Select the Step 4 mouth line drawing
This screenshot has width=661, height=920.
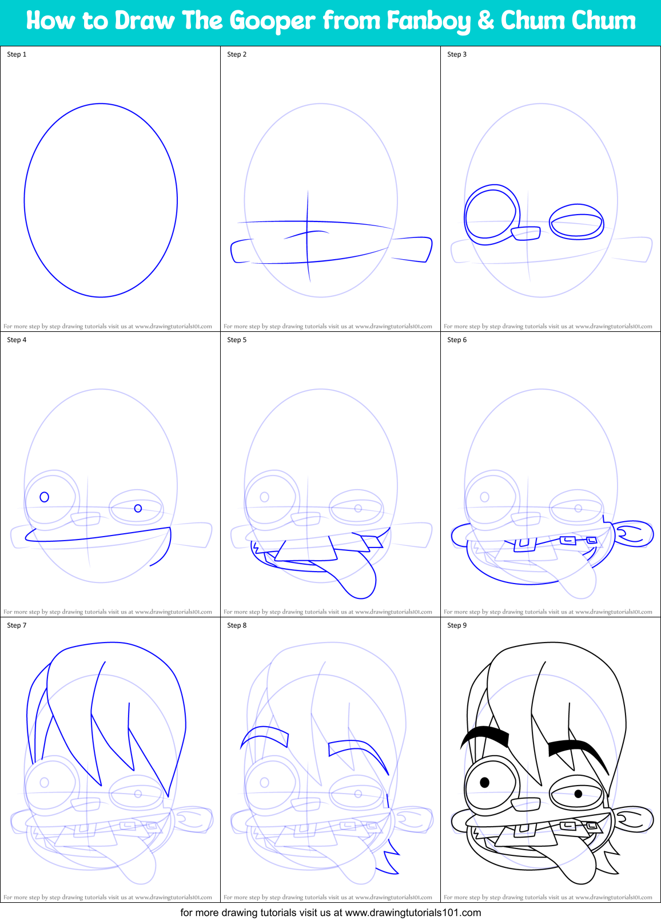[112, 486]
